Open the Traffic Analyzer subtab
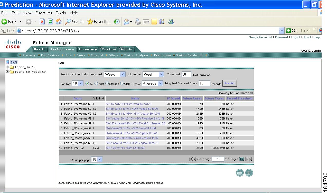Screen dimensions: 328x193 pyautogui.click(x=136, y=55)
